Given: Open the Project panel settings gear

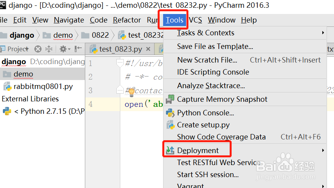Looking at the screenshot, I should point(63,49).
